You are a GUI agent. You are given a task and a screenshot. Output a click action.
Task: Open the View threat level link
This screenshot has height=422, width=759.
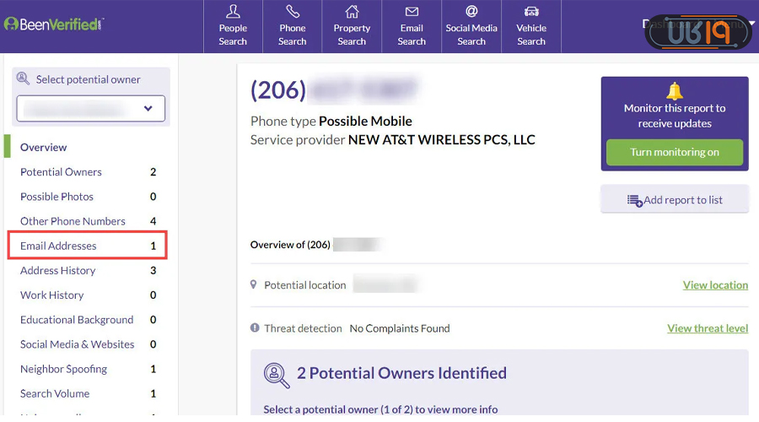pos(708,328)
